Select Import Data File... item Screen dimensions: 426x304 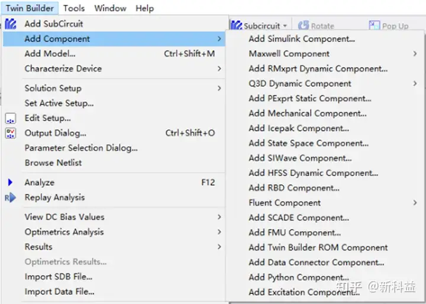point(114,292)
